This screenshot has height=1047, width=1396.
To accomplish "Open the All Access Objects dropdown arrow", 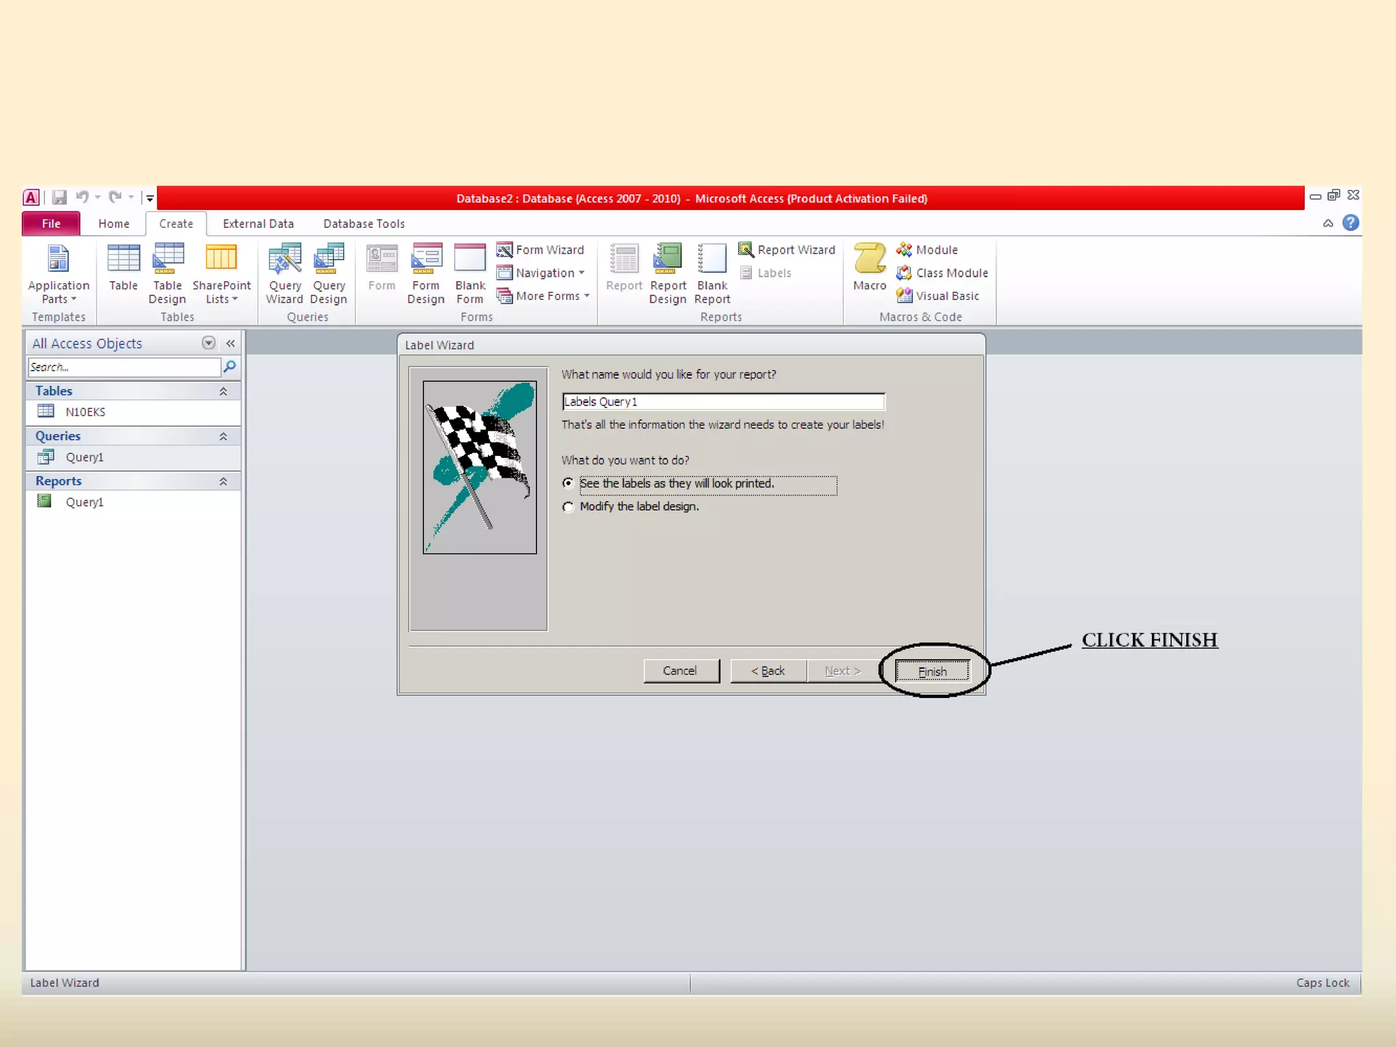I will 209,343.
